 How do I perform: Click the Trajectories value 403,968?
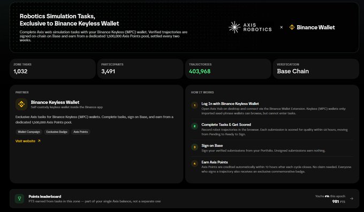200,71
